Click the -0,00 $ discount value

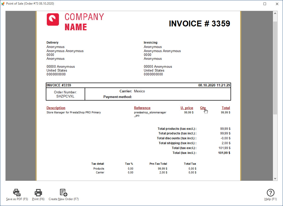click(x=225, y=138)
